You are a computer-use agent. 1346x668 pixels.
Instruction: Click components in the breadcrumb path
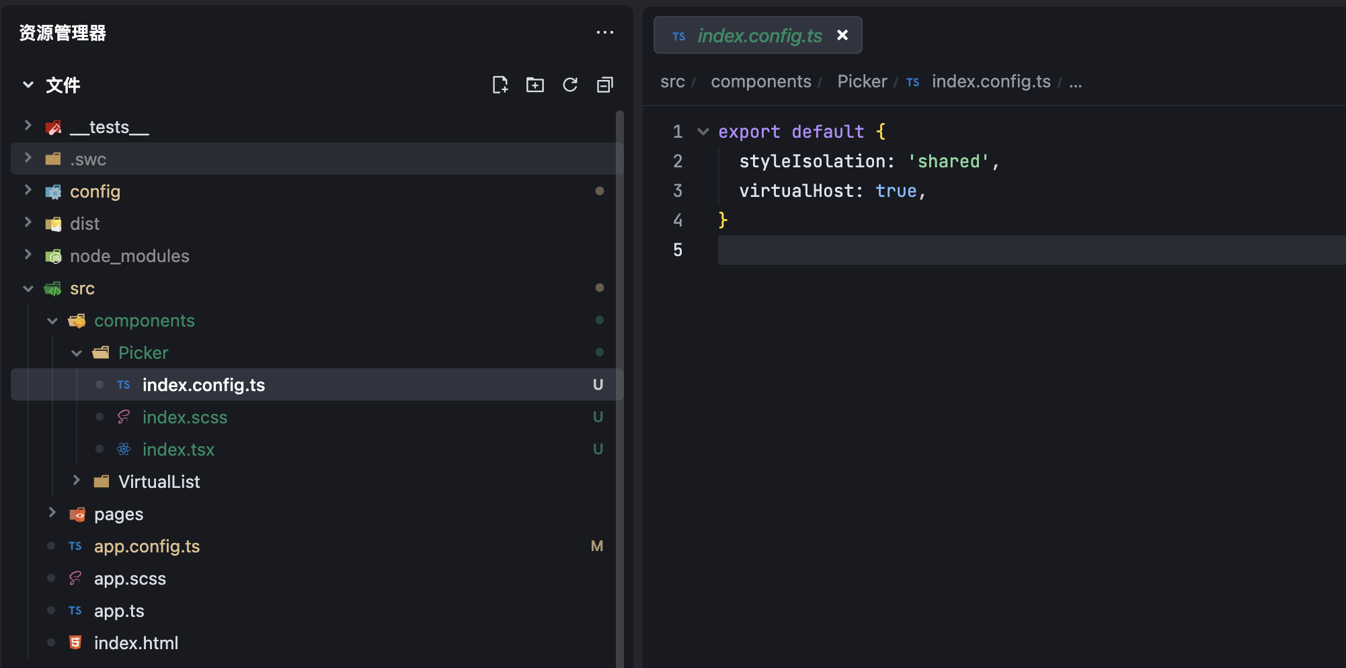(760, 82)
